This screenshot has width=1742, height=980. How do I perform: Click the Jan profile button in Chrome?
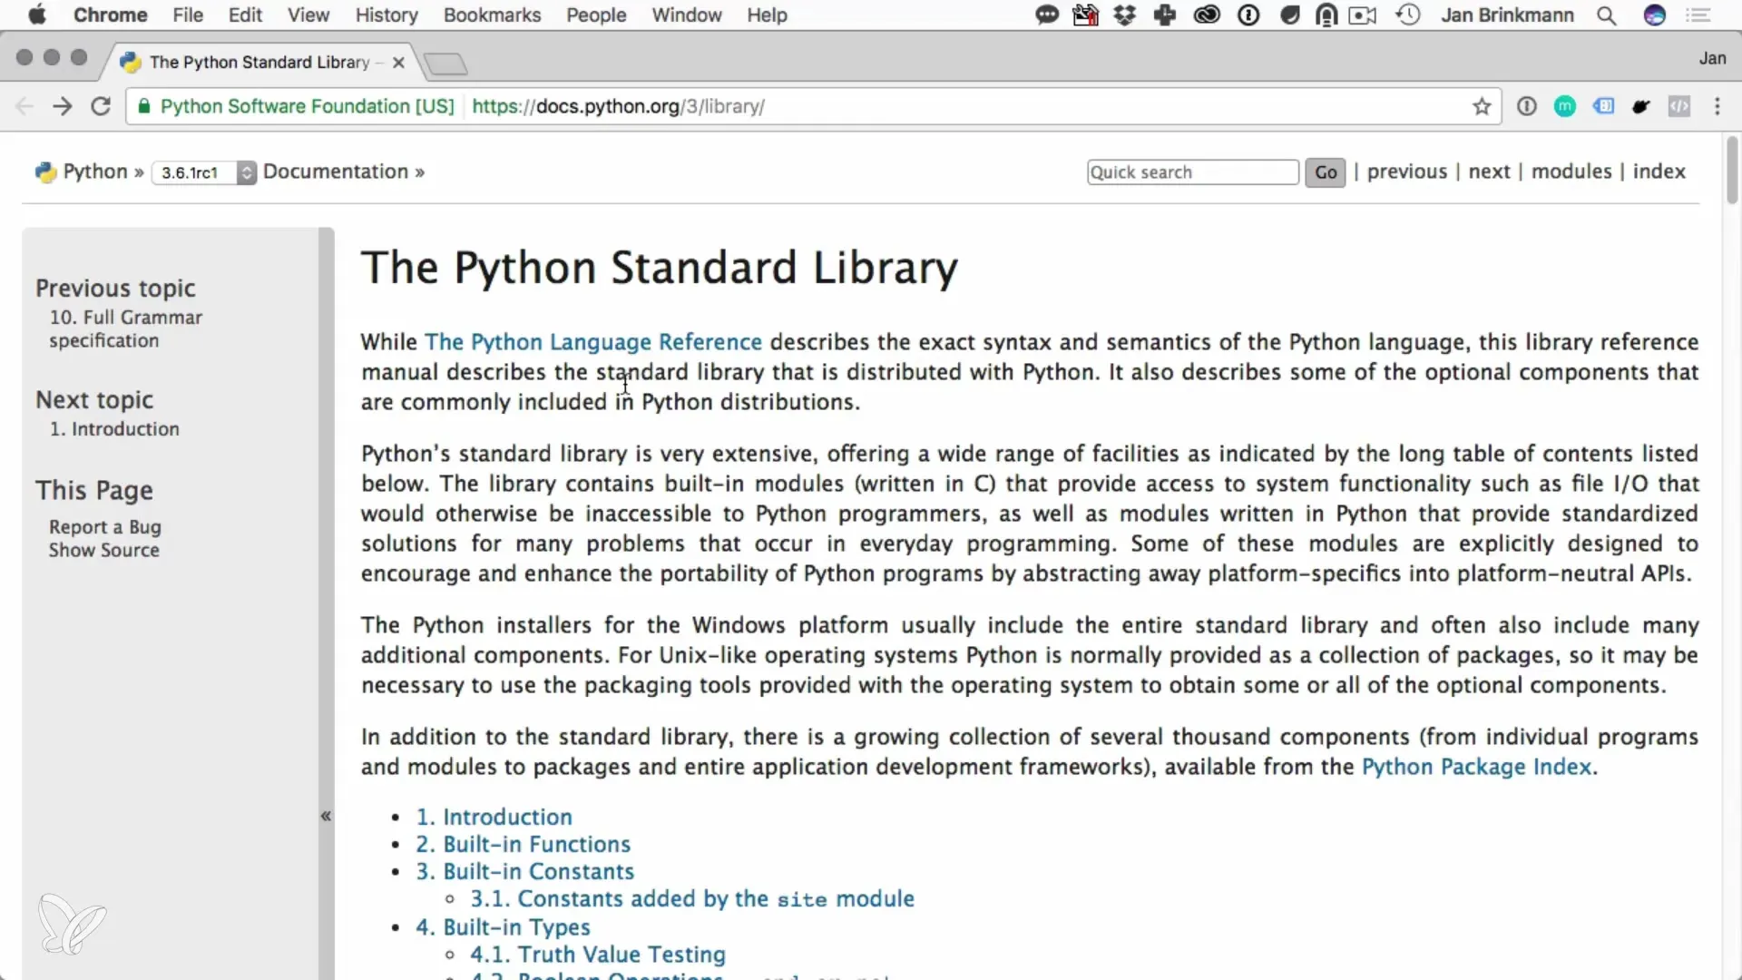click(x=1712, y=58)
